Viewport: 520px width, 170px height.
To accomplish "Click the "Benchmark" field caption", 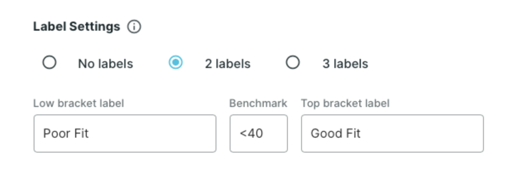I will click(x=258, y=103).
